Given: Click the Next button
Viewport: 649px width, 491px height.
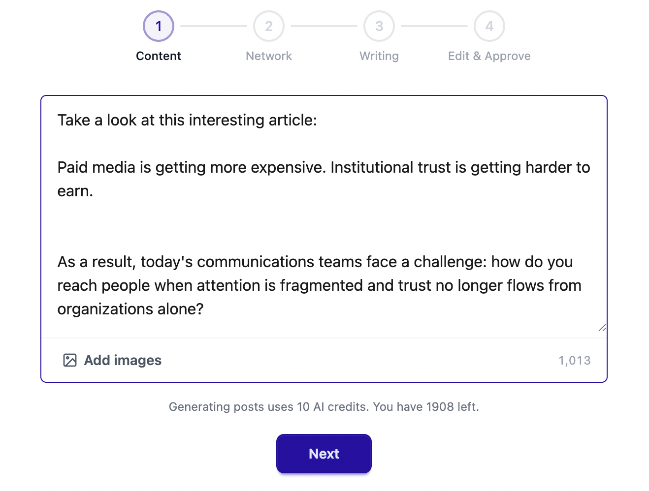Looking at the screenshot, I should tap(324, 454).
